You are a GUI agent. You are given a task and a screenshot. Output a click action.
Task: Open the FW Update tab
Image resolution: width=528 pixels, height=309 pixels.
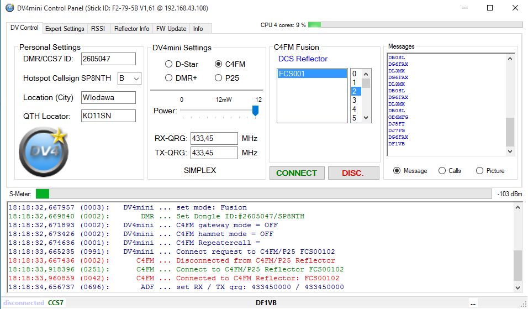point(171,29)
